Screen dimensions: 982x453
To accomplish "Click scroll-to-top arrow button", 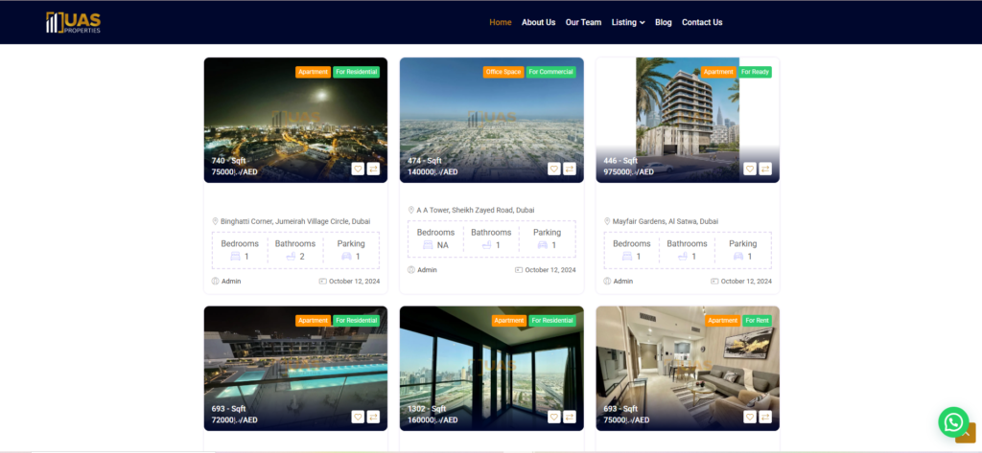I will [x=965, y=433].
